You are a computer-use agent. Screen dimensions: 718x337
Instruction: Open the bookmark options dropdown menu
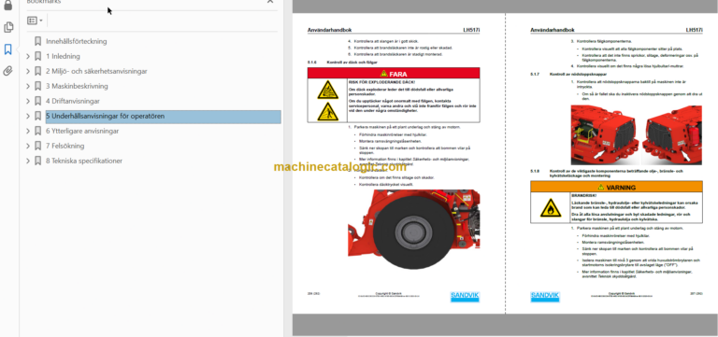pos(35,21)
